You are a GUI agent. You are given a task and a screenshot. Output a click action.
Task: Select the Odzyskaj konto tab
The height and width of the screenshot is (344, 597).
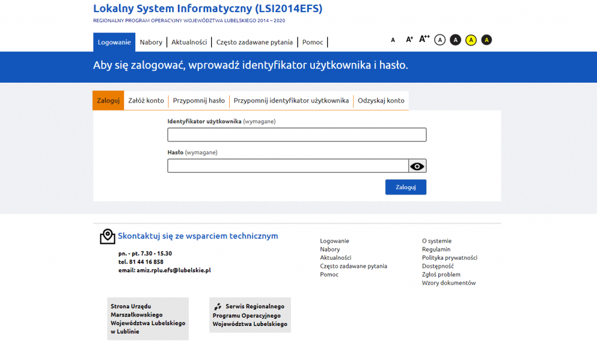pos(381,101)
